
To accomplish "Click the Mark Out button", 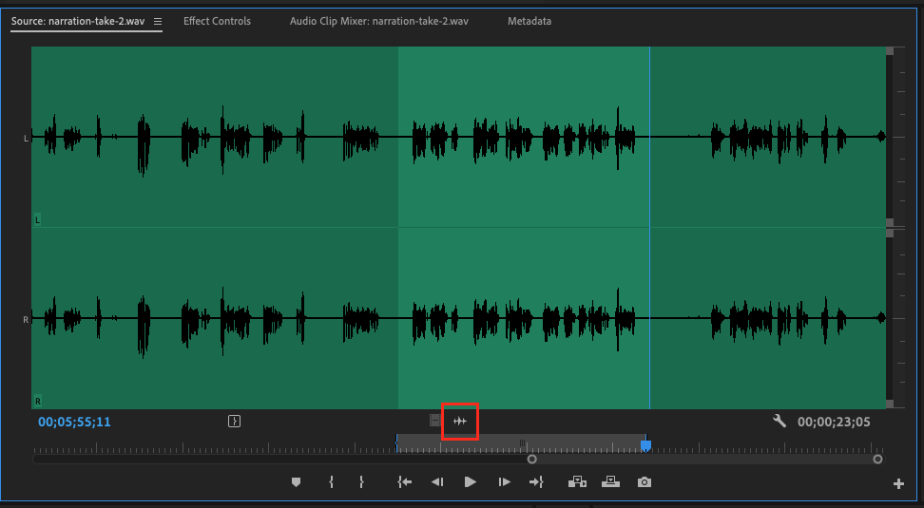I will pos(361,482).
